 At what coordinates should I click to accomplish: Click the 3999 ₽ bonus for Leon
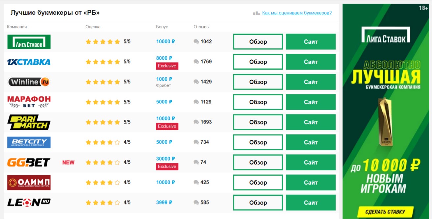point(164,203)
